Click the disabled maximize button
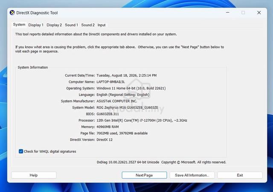This screenshot has width=273, height=192. pos(243,12)
